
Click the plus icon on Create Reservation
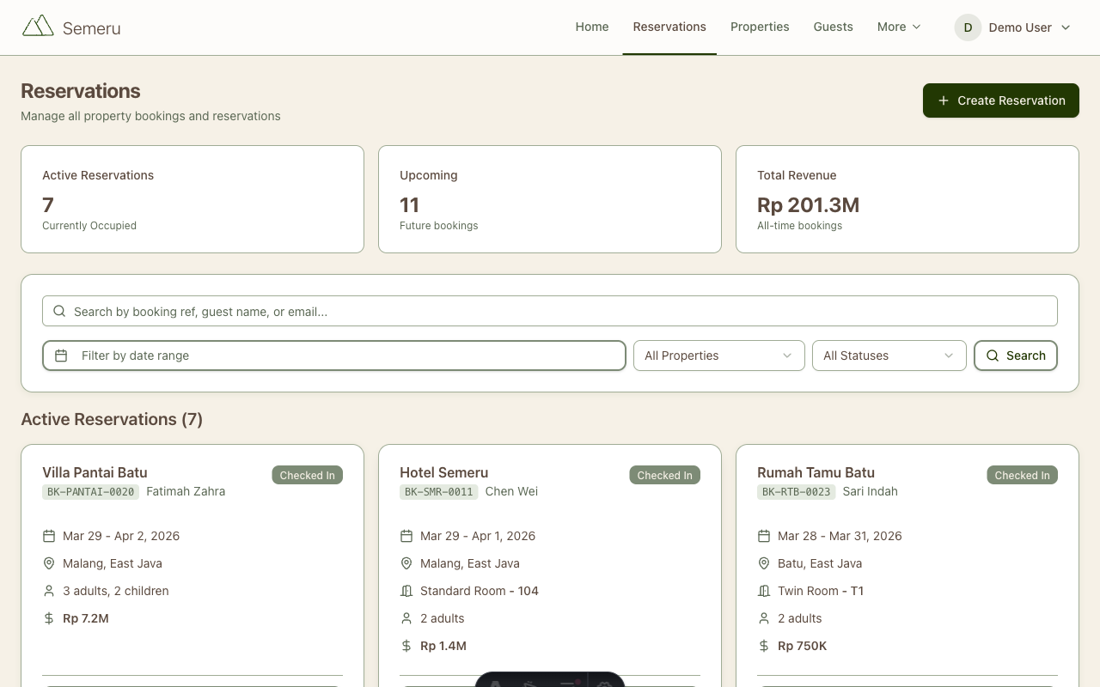pyautogui.click(x=944, y=100)
